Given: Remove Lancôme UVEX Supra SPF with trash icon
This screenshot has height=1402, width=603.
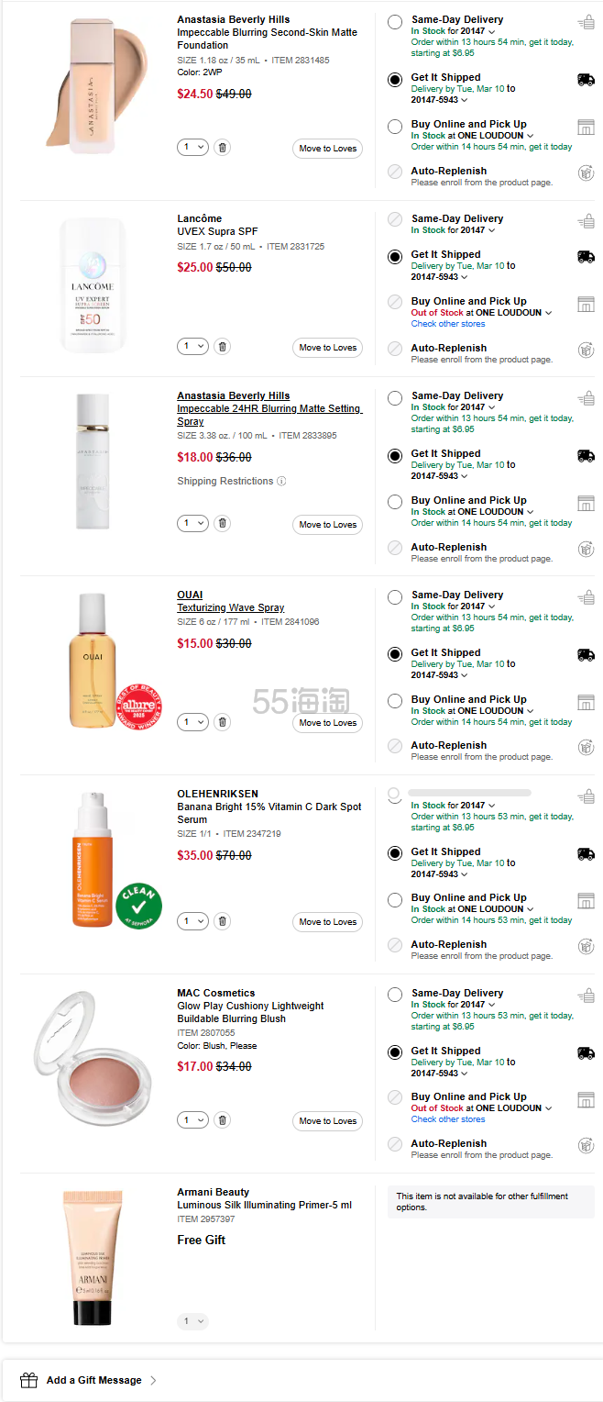Looking at the screenshot, I should click(x=222, y=347).
